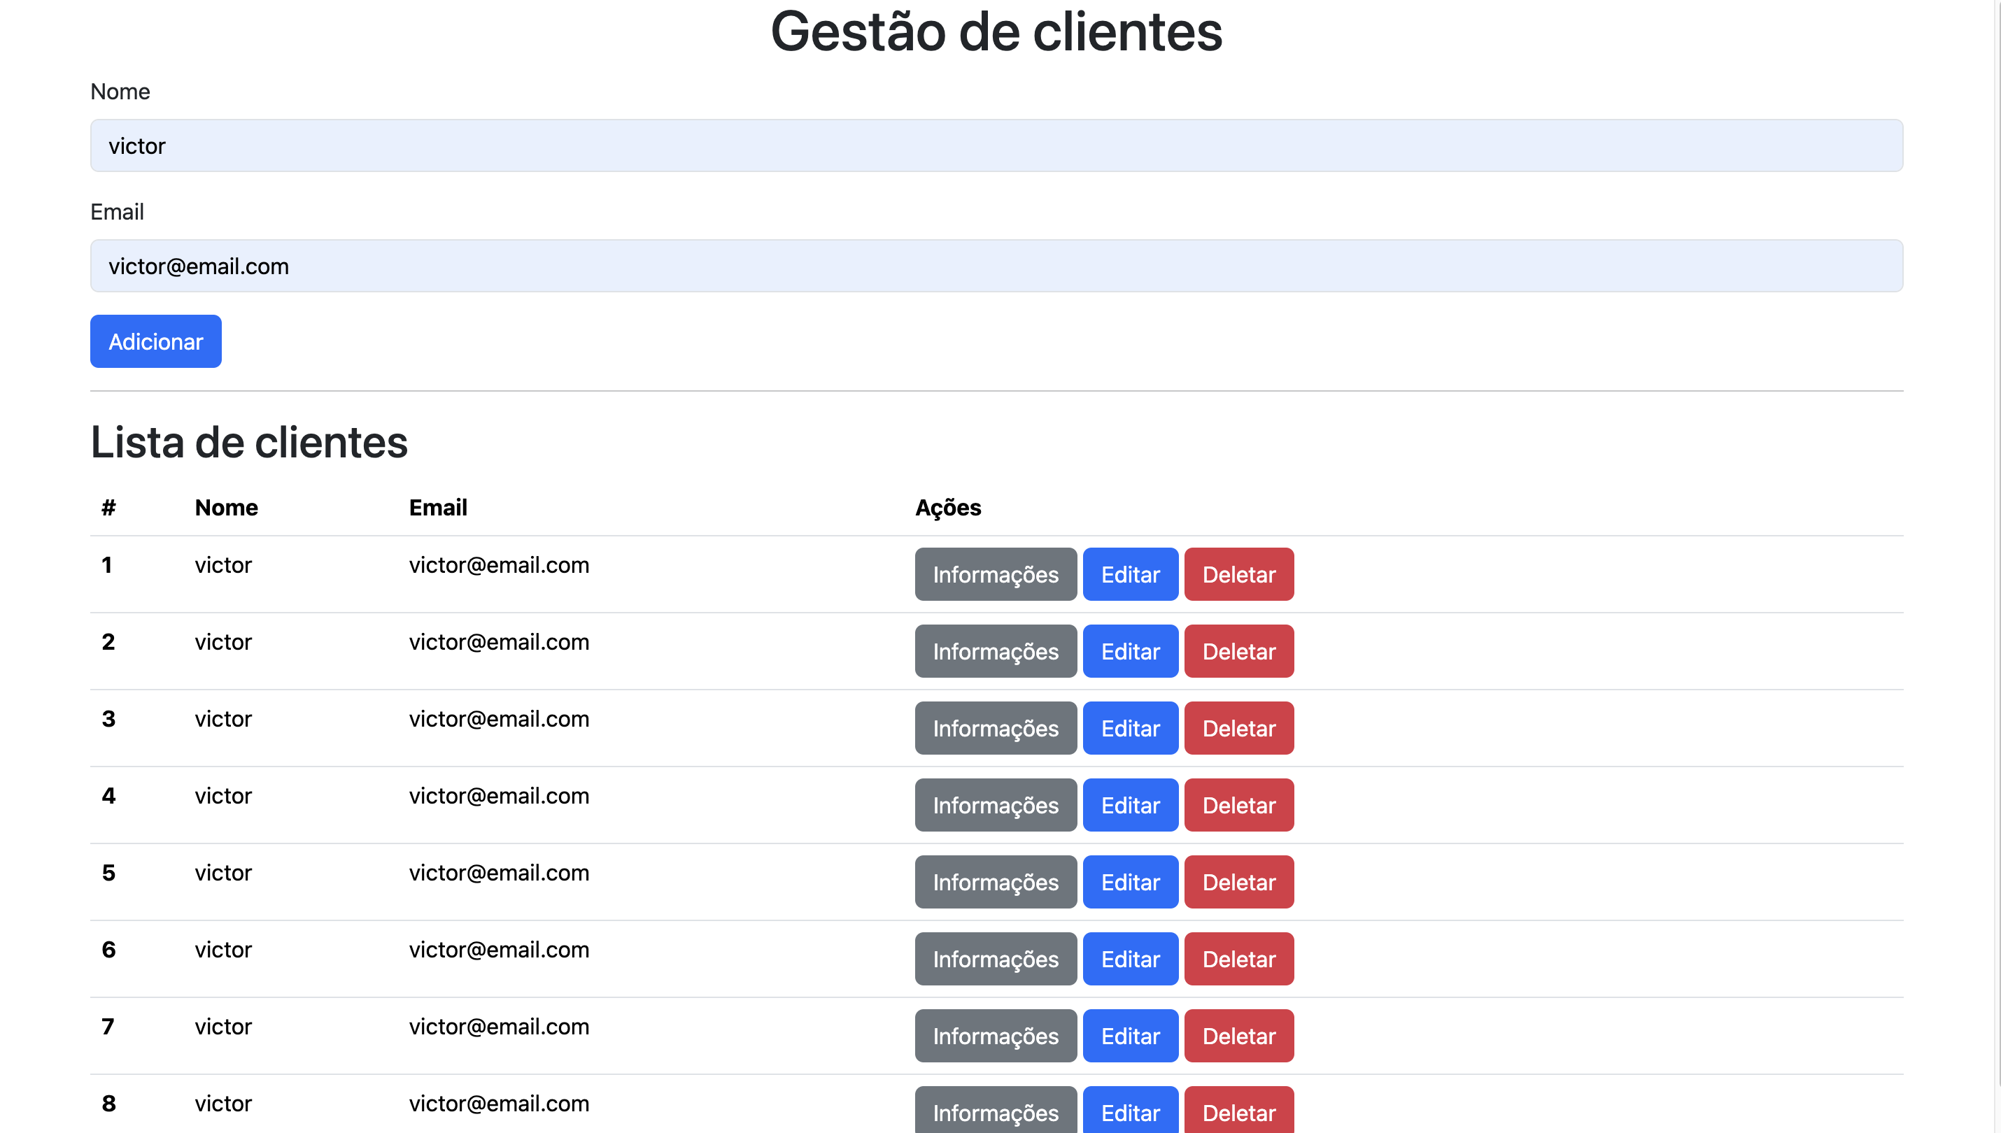Open Informações for client row 2
The height and width of the screenshot is (1133, 2001).
tap(996, 651)
